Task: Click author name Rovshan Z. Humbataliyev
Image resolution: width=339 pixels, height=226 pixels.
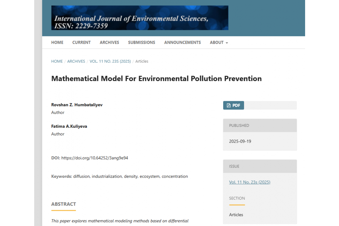Action: point(77,105)
